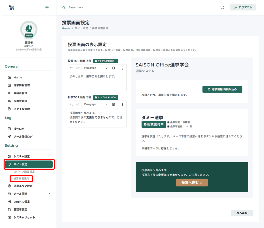The image size is (264, 228).
Task: Select 投票画面設定 submenu item
Action: click(21, 179)
